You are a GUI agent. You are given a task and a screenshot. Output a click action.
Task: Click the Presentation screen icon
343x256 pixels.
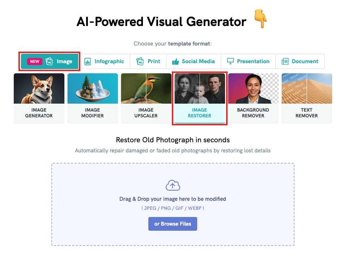pos(230,61)
